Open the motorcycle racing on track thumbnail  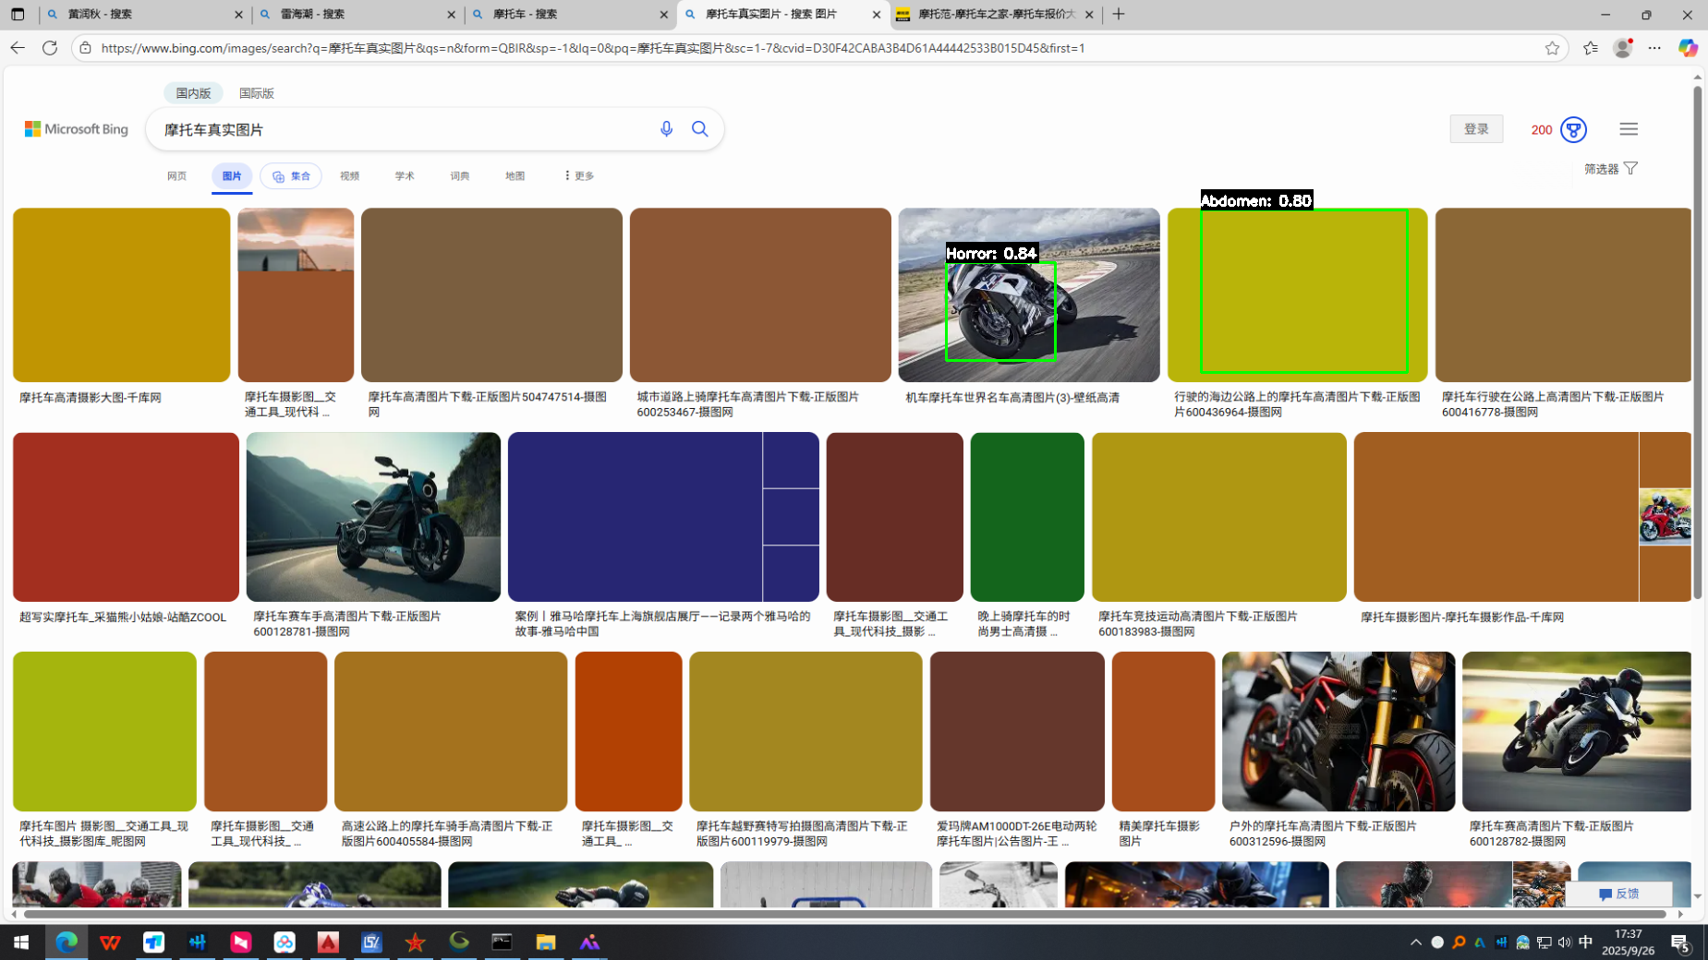point(1028,294)
